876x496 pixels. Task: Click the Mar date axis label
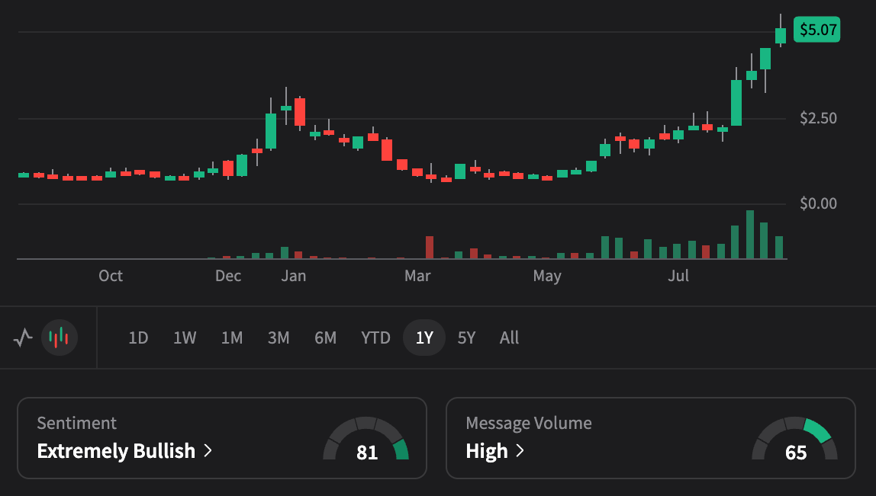tap(417, 276)
